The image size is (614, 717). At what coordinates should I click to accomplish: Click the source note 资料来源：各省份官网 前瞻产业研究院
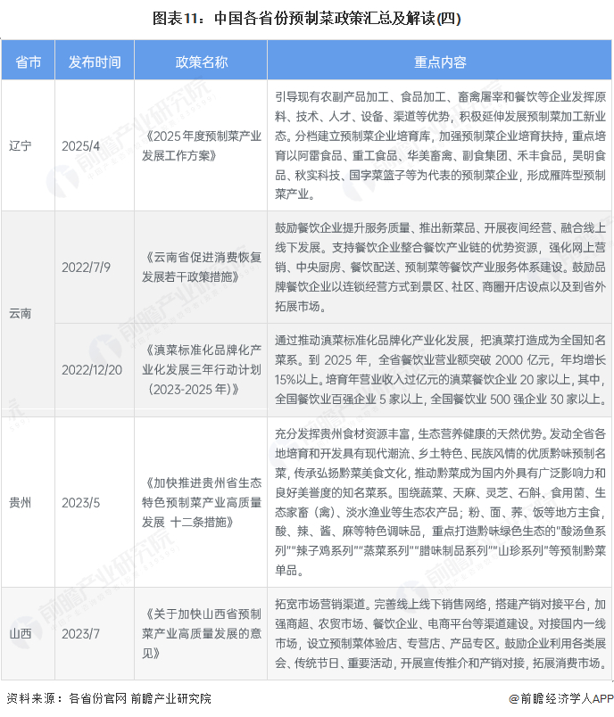coord(109,698)
